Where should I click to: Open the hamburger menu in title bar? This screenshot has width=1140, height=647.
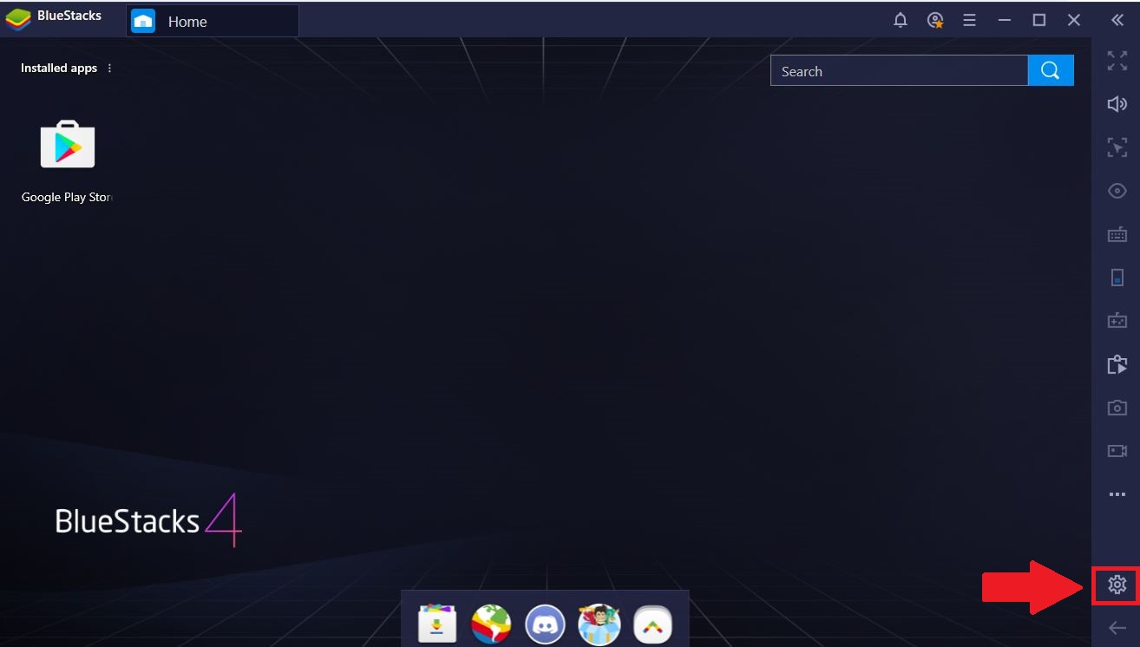[x=970, y=21]
